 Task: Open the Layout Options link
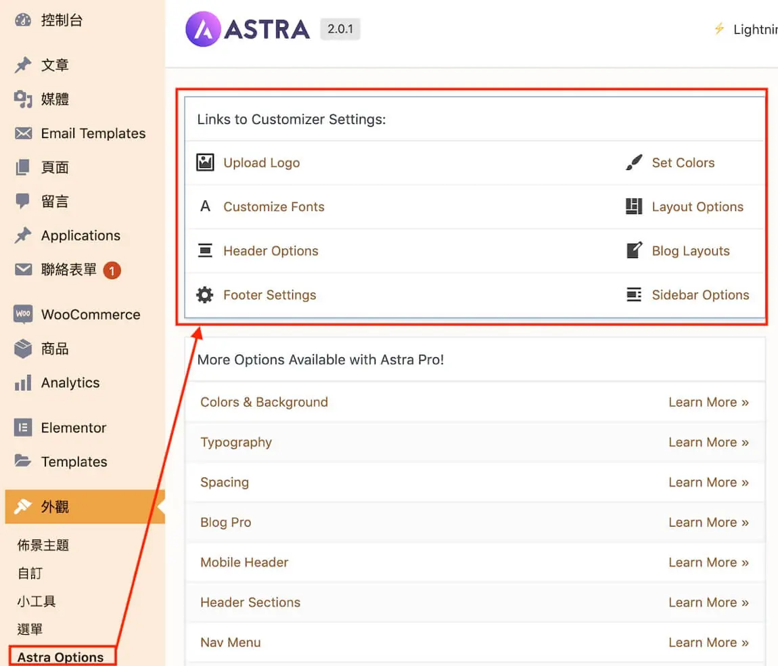pyautogui.click(x=697, y=206)
